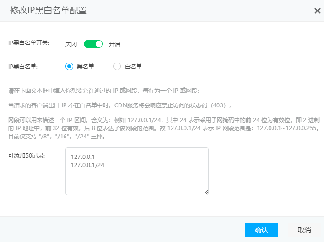Click the dialog title 修改IP黑白名单配置
The image size is (324, 242).
pyautogui.click(x=48, y=10)
